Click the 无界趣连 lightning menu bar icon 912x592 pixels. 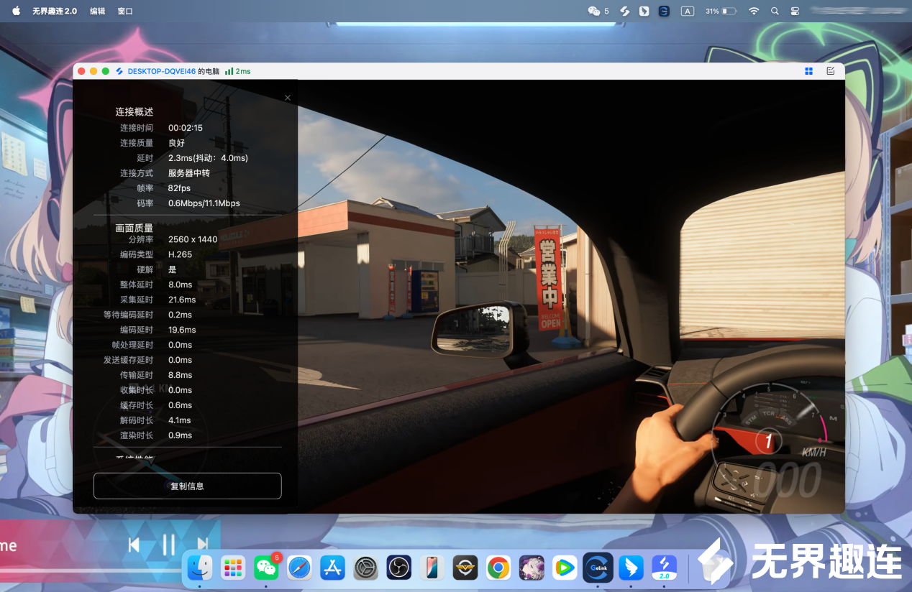click(625, 11)
